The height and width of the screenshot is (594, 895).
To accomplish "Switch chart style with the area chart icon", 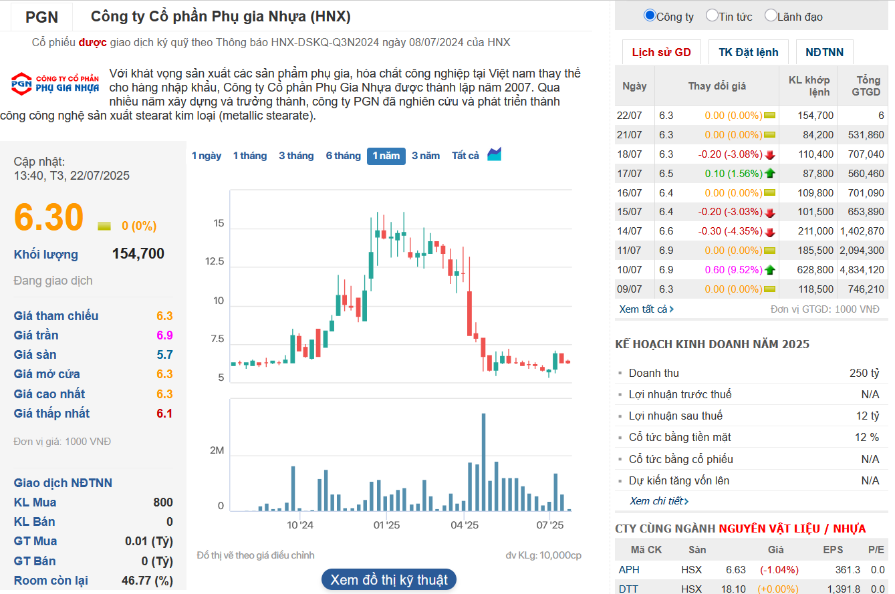I will click(x=494, y=155).
